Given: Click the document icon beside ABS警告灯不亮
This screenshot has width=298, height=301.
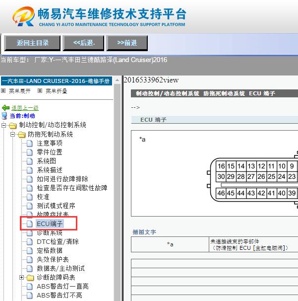Looking at the screenshot, I should click(30, 296).
